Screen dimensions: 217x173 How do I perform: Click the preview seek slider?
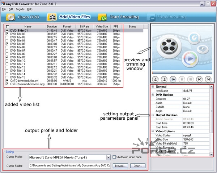tap(182, 73)
